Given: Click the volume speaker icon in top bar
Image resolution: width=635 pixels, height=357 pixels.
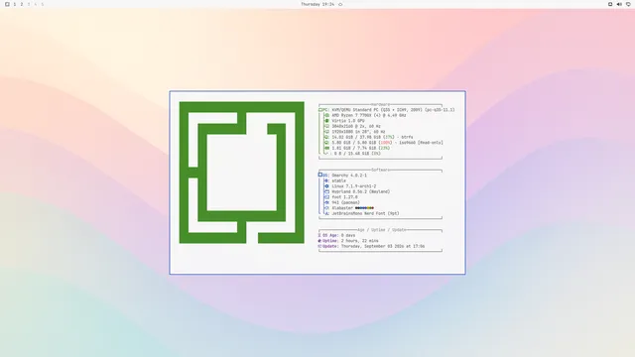Looking at the screenshot, I should pyautogui.click(x=619, y=4).
